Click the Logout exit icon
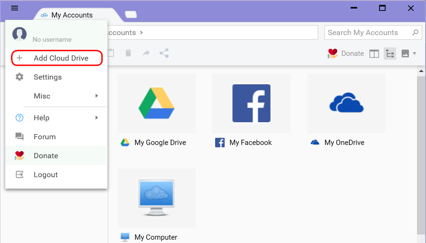This screenshot has width=426, height=243. (x=19, y=174)
